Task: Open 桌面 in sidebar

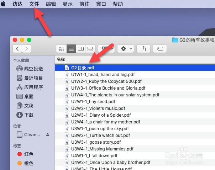Action: pyautogui.click(x=25, y=97)
